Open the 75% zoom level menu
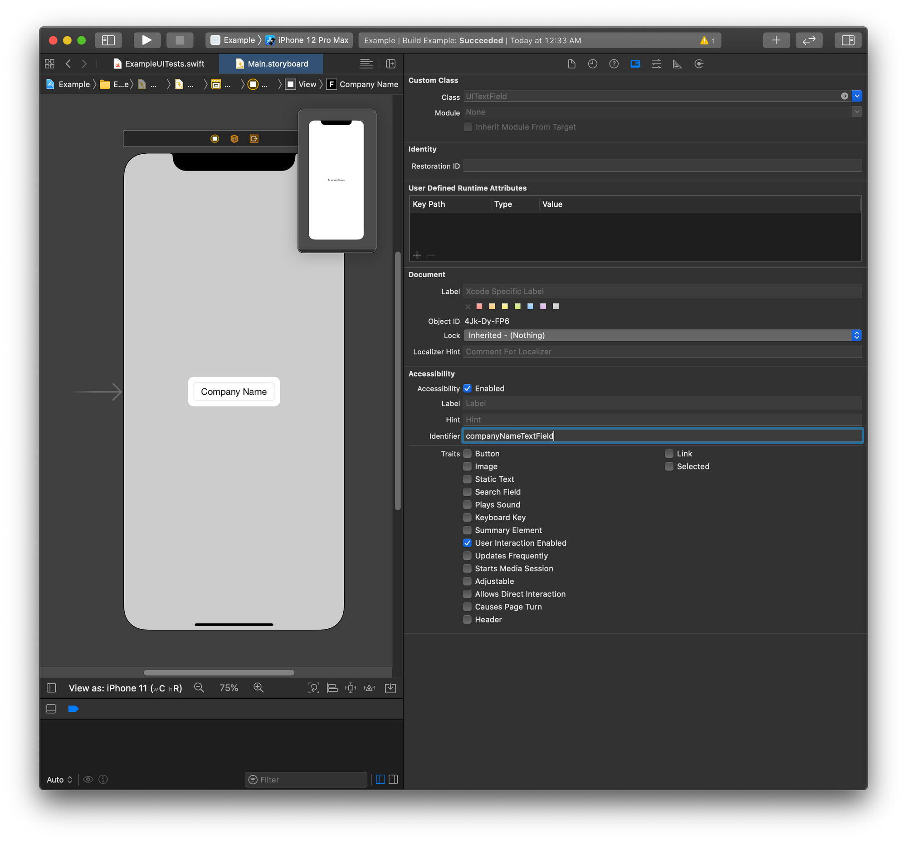The height and width of the screenshot is (842, 907). [x=229, y=688]
